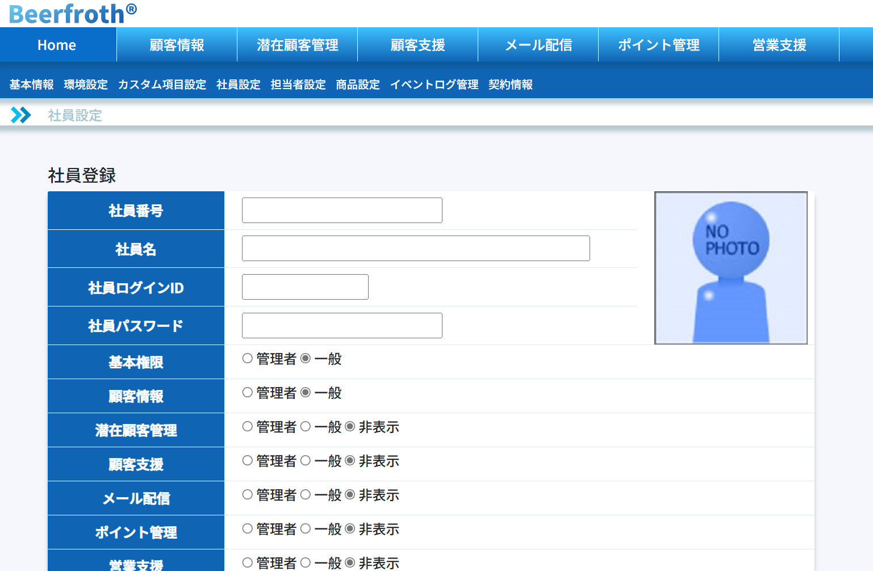This screenshot has width=873, height=571.
Task: Go to the ポイント管理 tab
Action: click(658, 45)
